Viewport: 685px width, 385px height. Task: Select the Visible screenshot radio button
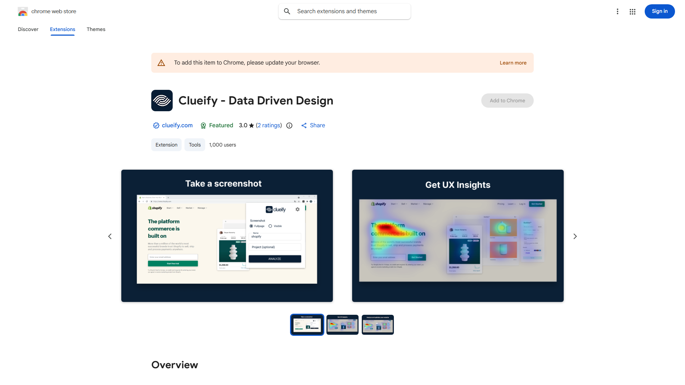[x=270, y=226]
